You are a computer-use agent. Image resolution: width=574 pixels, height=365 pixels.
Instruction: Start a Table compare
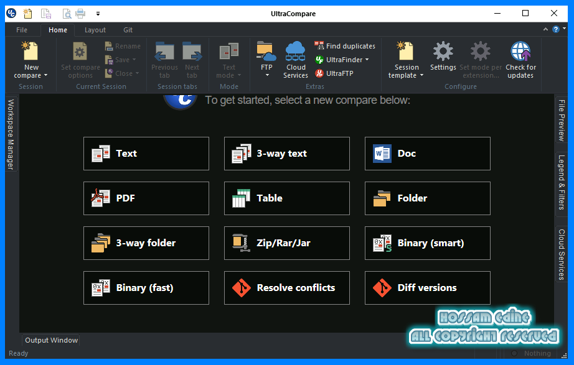(x=286, y=198)
